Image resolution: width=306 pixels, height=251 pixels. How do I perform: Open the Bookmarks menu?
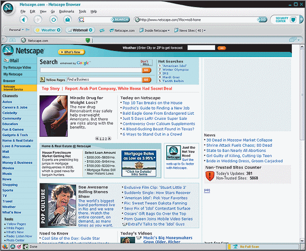[x=66, y=11]
